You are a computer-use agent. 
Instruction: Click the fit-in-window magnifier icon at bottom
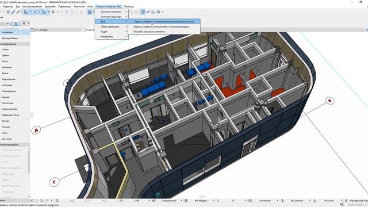coord(57,201)
